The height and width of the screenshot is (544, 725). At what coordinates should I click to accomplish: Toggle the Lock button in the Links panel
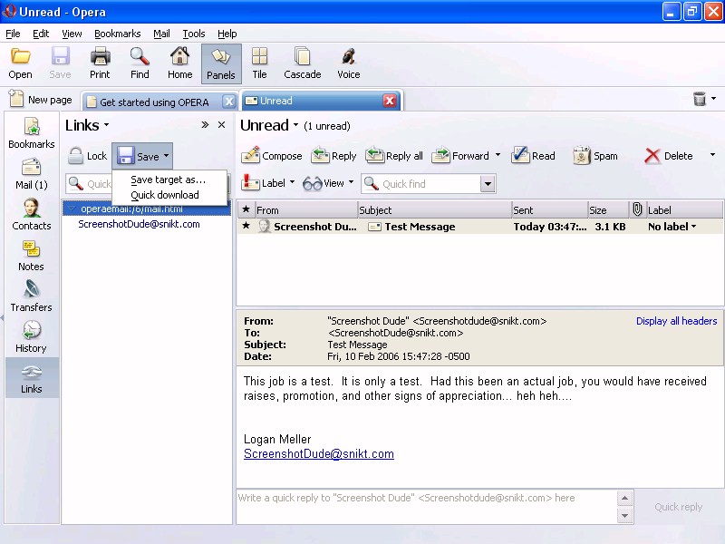coord(87,156)
